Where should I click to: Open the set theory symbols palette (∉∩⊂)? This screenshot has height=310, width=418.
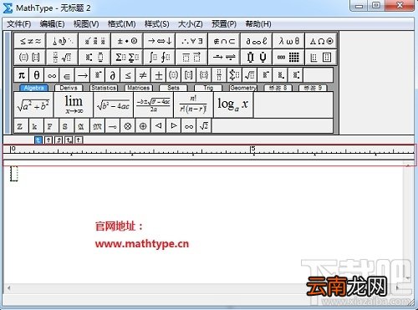coord(224,41)
